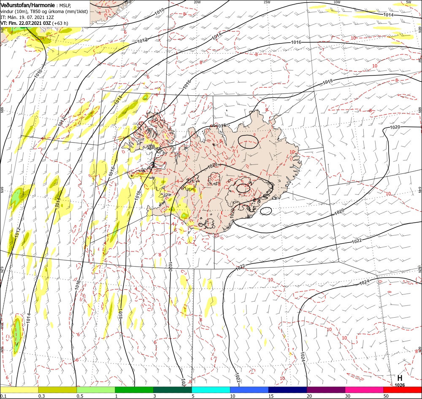422x399 pixels.
Task: Click the yellow 0.1 precipitation legend swatch
Action: tap(19, 390)
